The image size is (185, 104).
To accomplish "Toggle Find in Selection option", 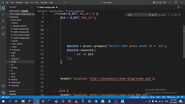I will pos(176,15).
